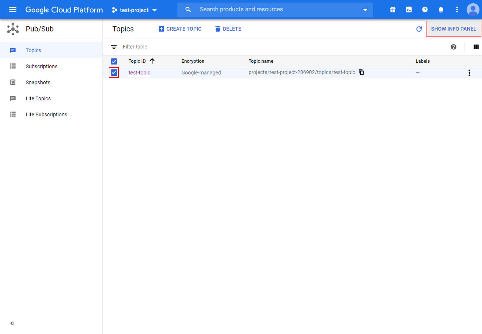This screenshot has height=334, width=482.
Task: Click the Delete button
Action: (228, 29)
